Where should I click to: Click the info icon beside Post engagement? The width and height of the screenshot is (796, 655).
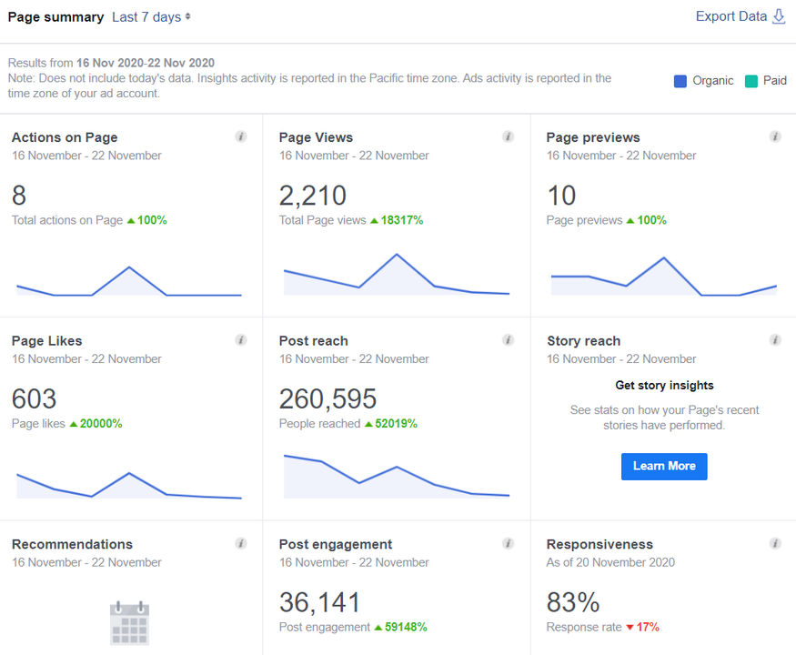coord(509,544)
